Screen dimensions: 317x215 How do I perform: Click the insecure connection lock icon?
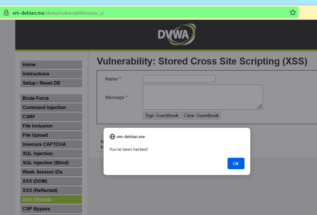(x=6, y=13)
